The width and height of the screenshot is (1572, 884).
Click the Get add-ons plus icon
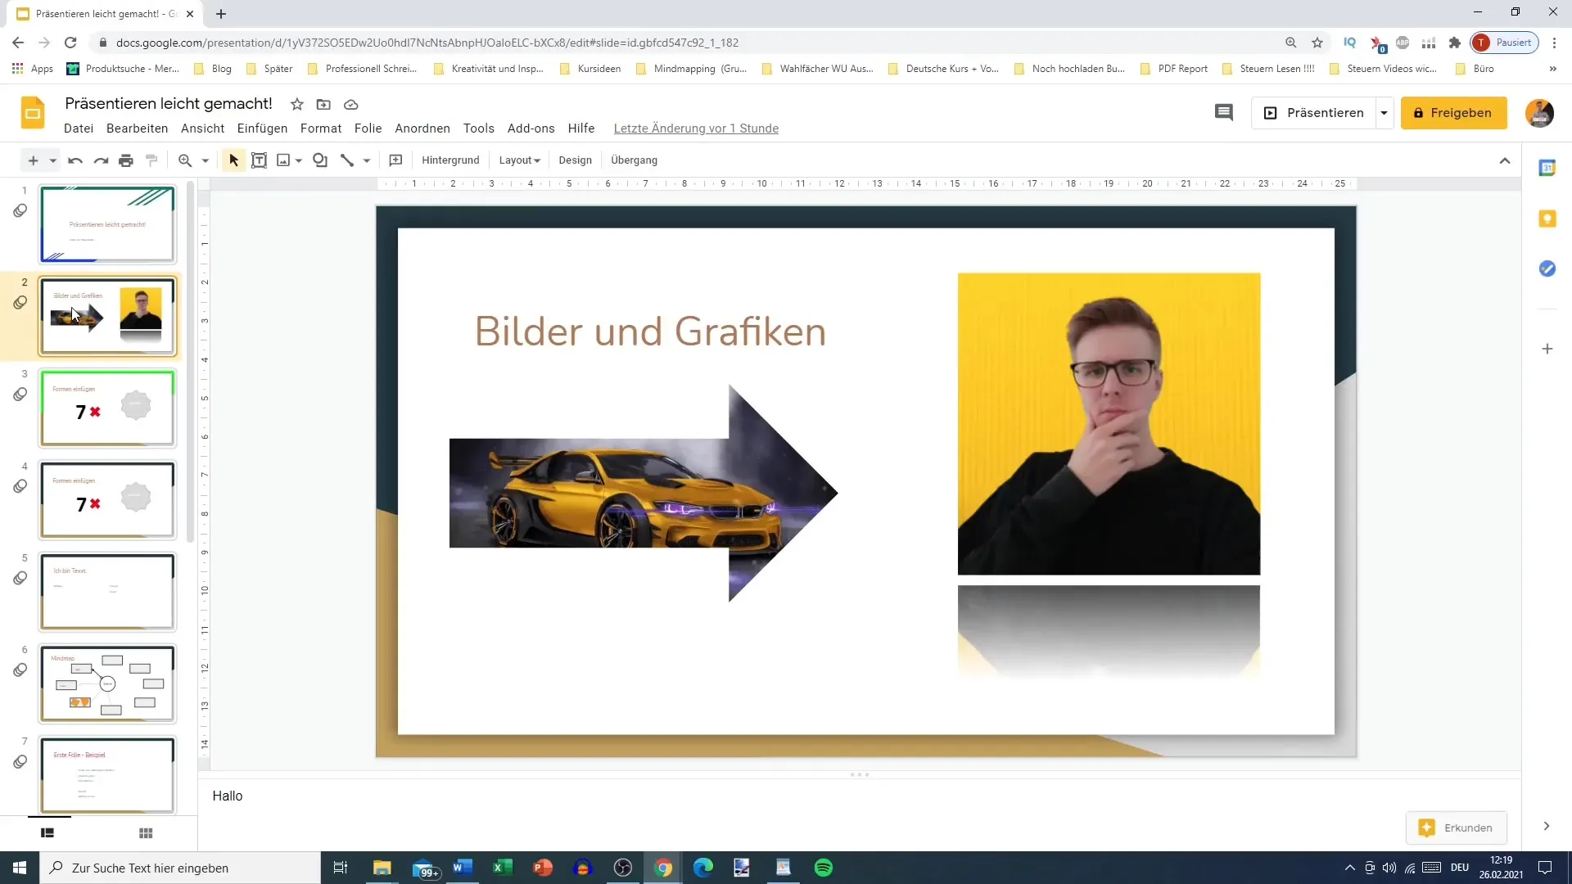(x=1547, y=349)
